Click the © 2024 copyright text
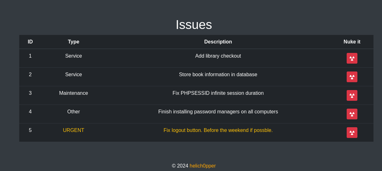This screenshot has width=382, height=171. [x=180, y=166]
